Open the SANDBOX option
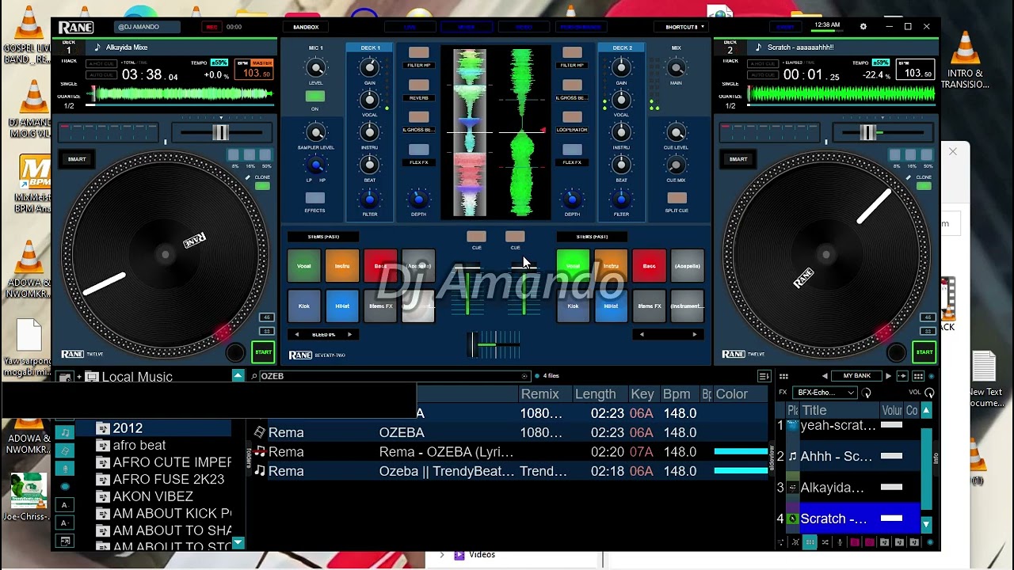 [306, 27]
